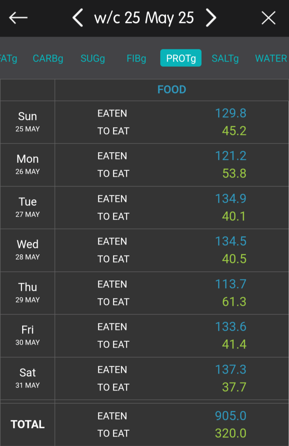Show the SALTg tab
The width and height of the screenshot is (289, 446).
[225, 58]
